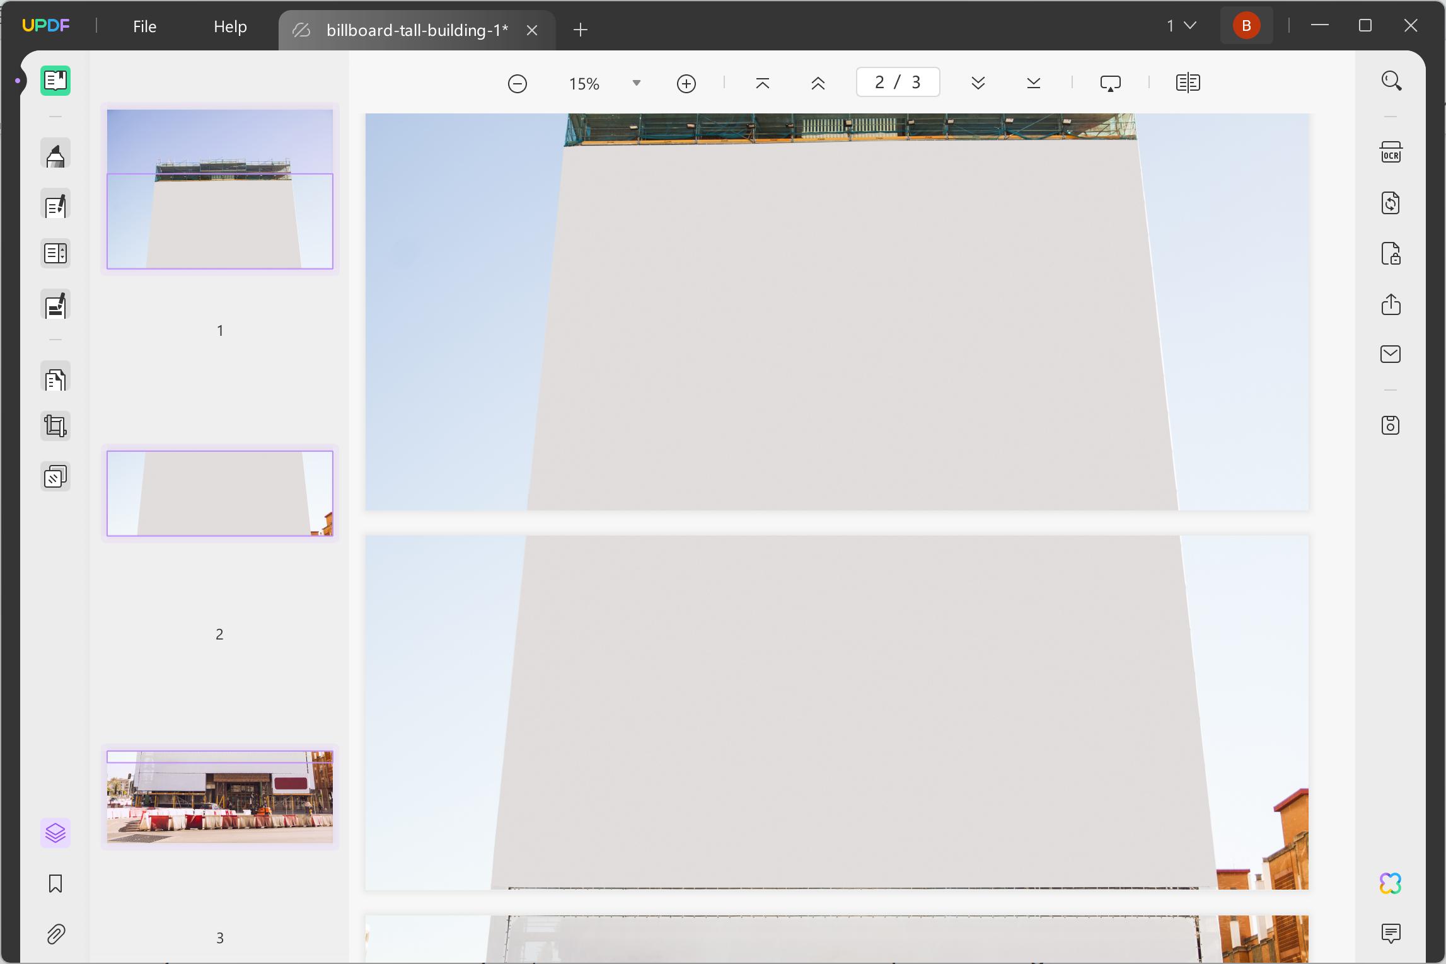Toggle two-page reading layout
Image resolution: width=1446 pixels, height=964 pixels.
click(x=1188, y=83)
